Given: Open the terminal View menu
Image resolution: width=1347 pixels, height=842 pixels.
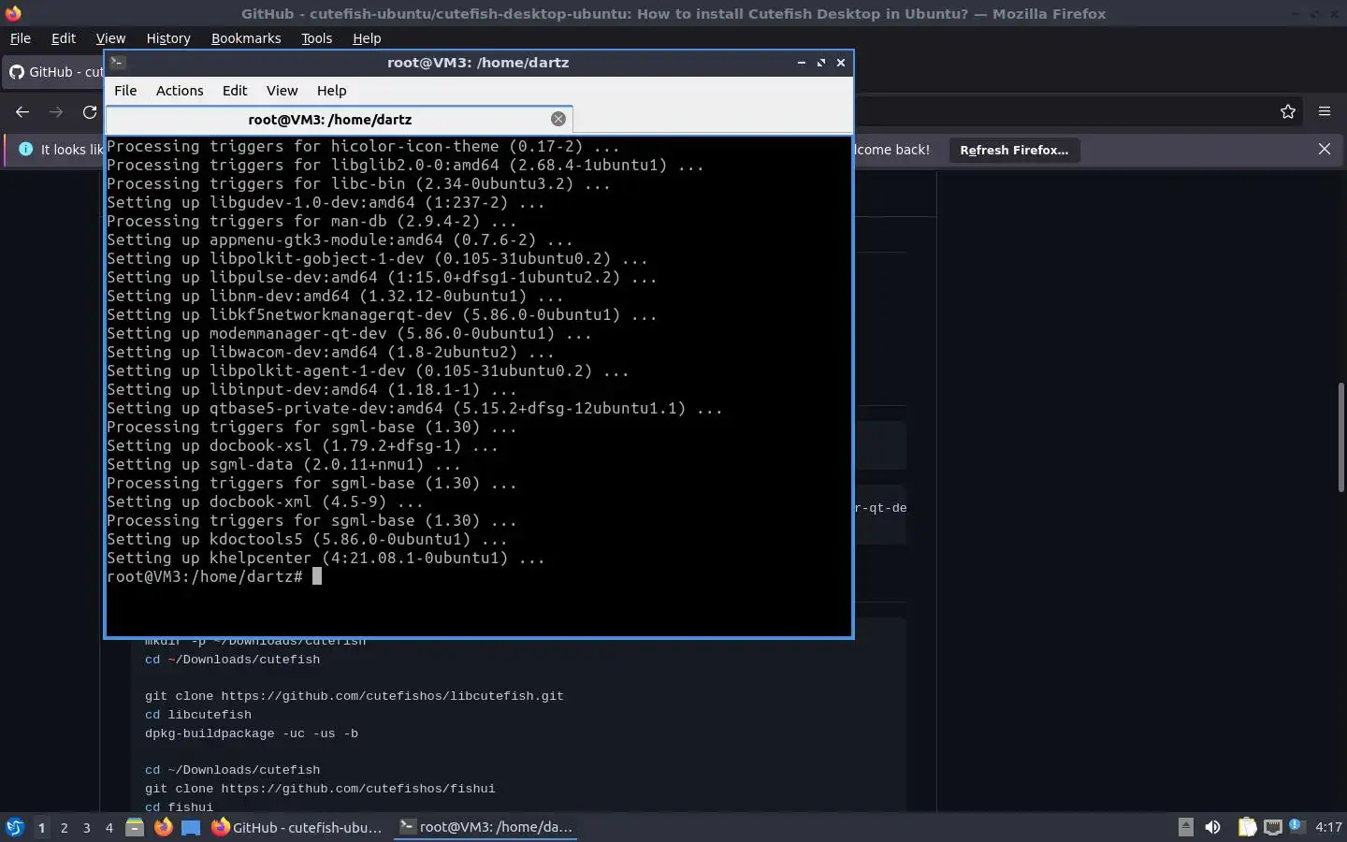Looking at the screenshot, I should coord(282,91).
